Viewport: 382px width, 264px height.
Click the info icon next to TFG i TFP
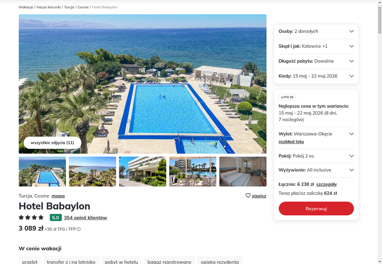pyautogui.click(x=79, y=229)
